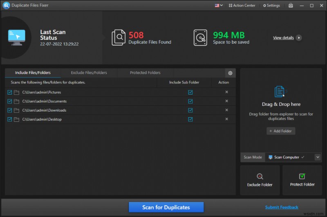Image resolution: width=327 pixels, height=217 pixels.
Task: Uncheck the Pictures folder checkbox
Action: click(x=9, y=92)
